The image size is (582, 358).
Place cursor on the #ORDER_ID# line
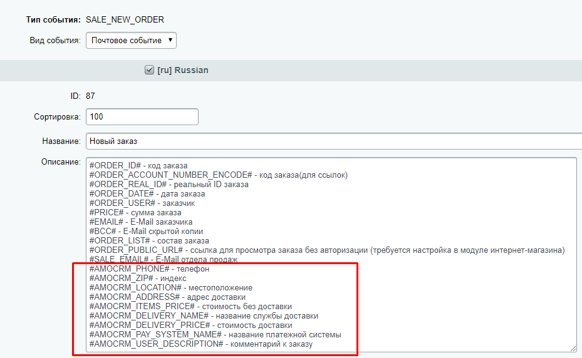(x=130, y=166)
